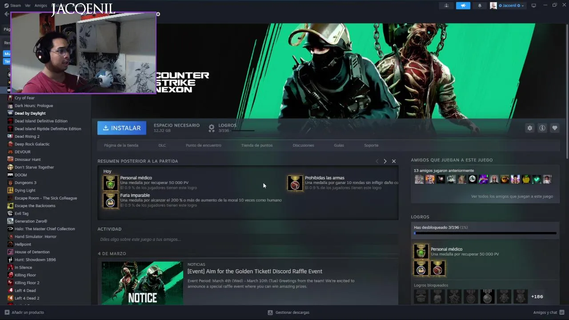Select Deep Rock Galactic in library
569x320 pixels.
32,144
